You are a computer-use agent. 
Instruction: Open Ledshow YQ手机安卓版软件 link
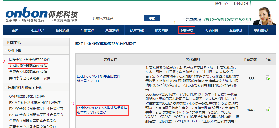pos(99,76)
